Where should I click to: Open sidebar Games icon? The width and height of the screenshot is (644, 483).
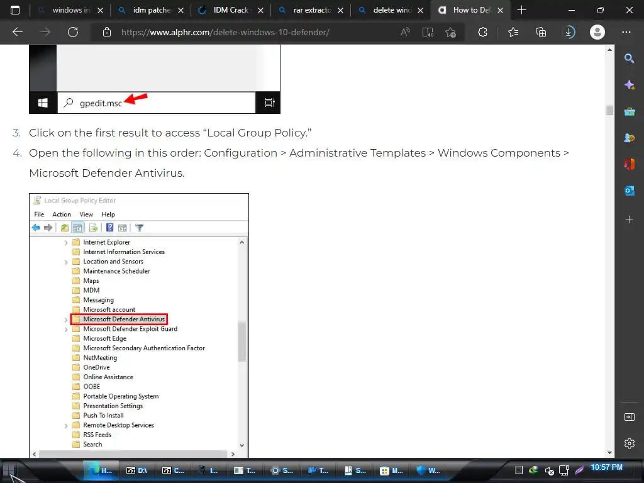(629, 138)
